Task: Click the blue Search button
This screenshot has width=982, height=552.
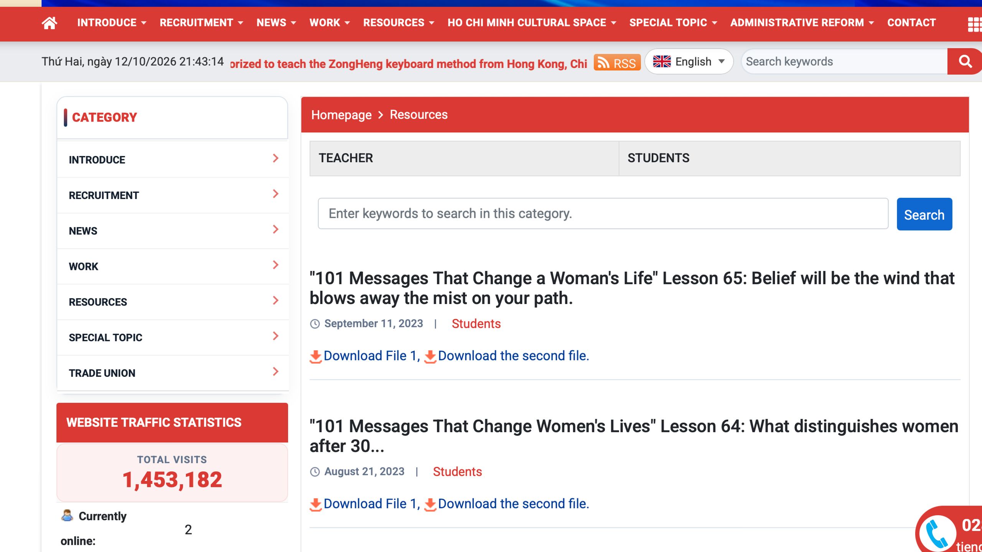Action: tap(924, 214)
